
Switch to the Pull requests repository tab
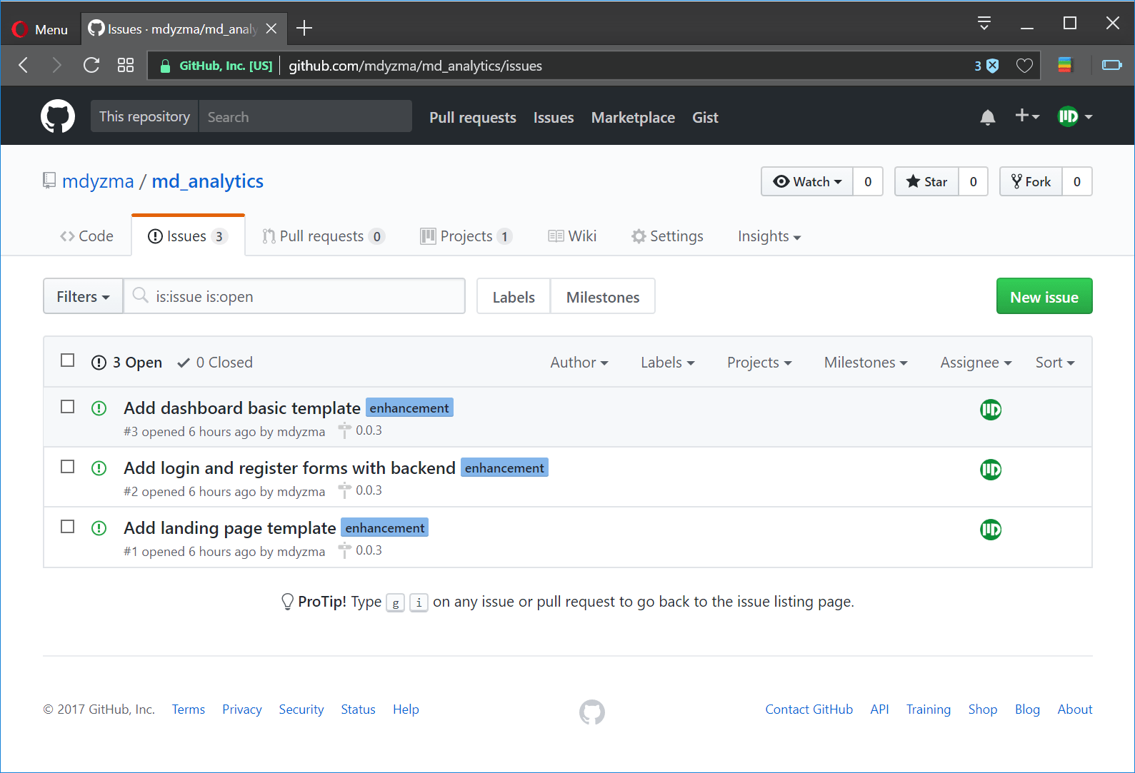324,236
